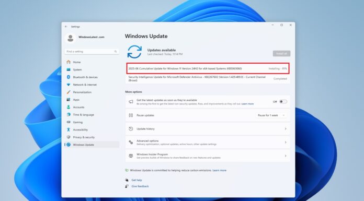
Task: Click the Installing - 91% status text
Action: point(278,68)
